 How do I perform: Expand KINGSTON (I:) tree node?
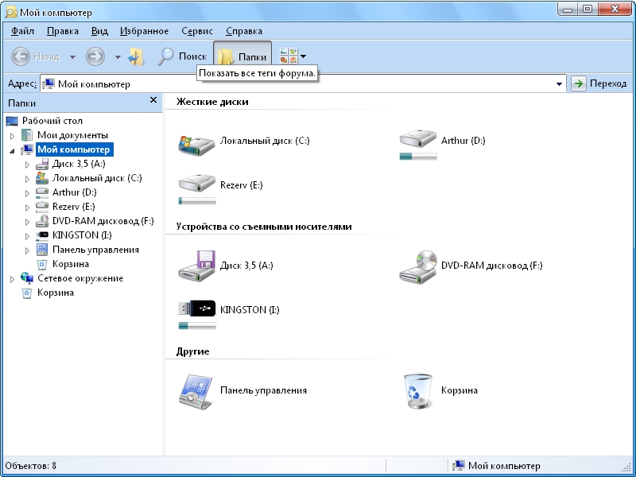(27, 236)
